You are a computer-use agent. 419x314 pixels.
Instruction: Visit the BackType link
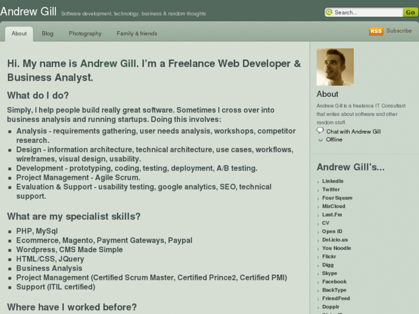(x=334, y=290)
